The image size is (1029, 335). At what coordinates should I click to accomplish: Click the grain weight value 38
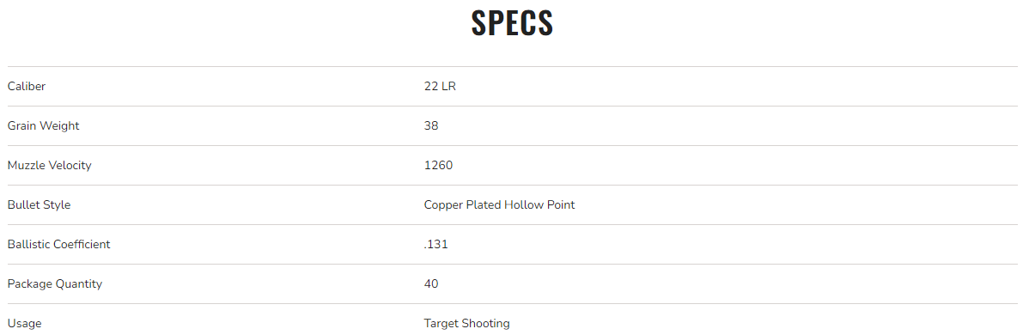click(431, 125)
